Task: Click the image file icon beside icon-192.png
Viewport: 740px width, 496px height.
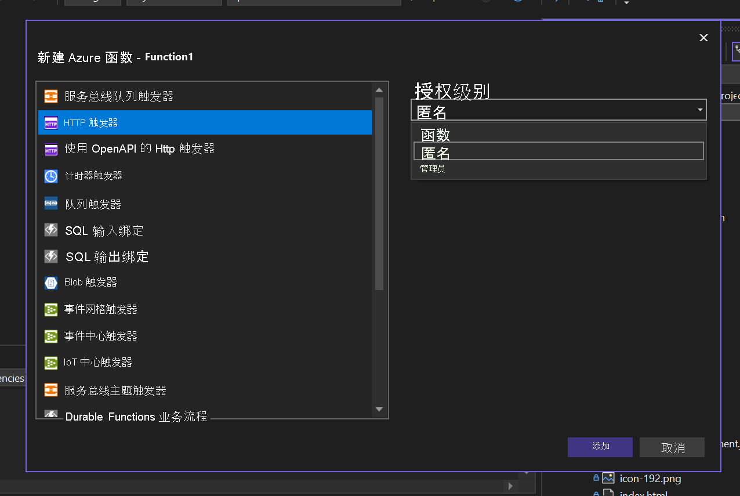Action: (x=608, y=478)
